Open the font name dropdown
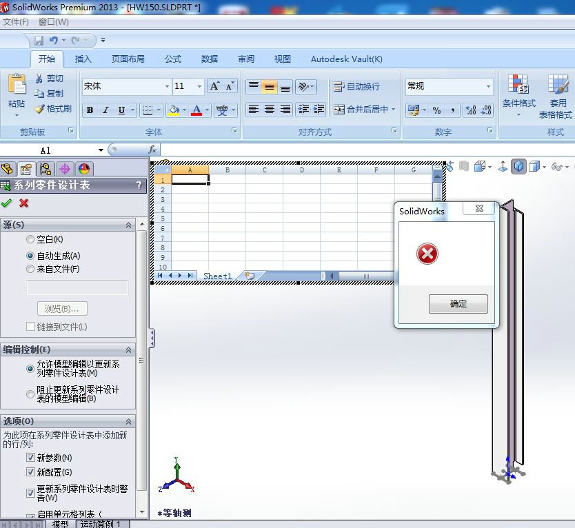Screen dimensions: 575x528 point(167,87)
